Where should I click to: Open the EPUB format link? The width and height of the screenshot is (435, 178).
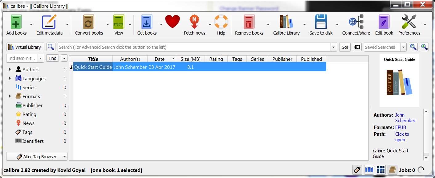coord(400,127)
